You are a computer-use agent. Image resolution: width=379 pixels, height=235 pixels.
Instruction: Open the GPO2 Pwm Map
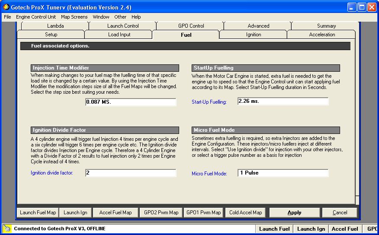[x=161, y=213]
